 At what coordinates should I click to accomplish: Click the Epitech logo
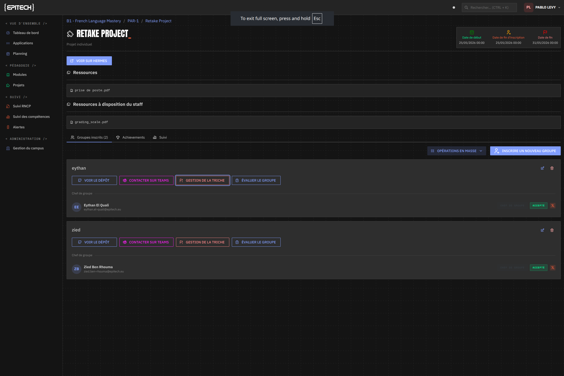point(19,8)
